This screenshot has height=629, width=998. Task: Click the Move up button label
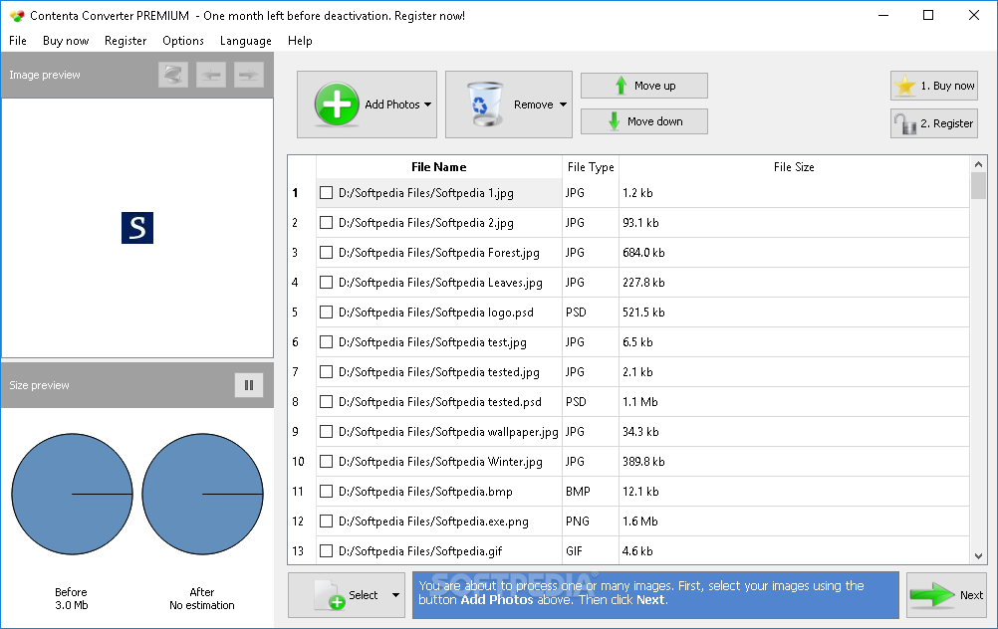tap(655, 86)
